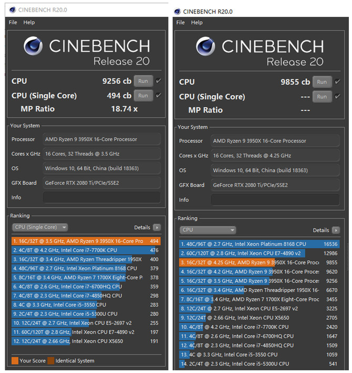Toggle the CPU test checkbox in right window

(x=337, y=82)
